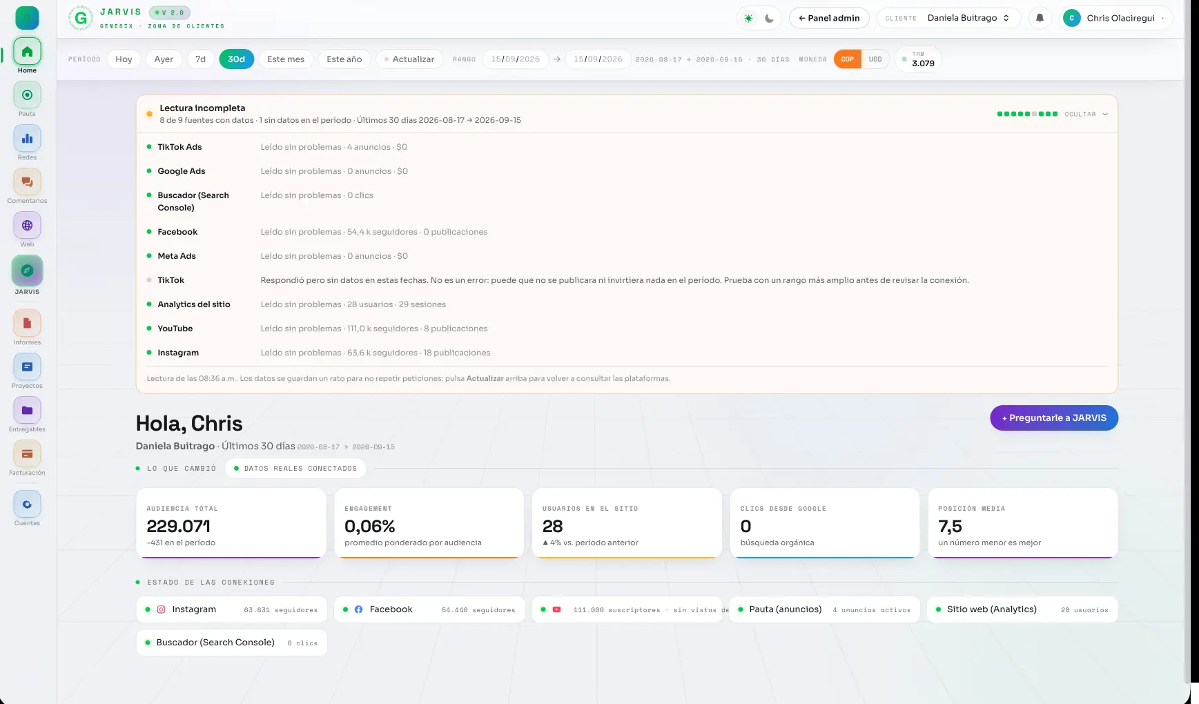Viewport: 1199px width, 704px height.
Task: Collapse panel with OCULTAR chevron
Action: pos(1086,114)
